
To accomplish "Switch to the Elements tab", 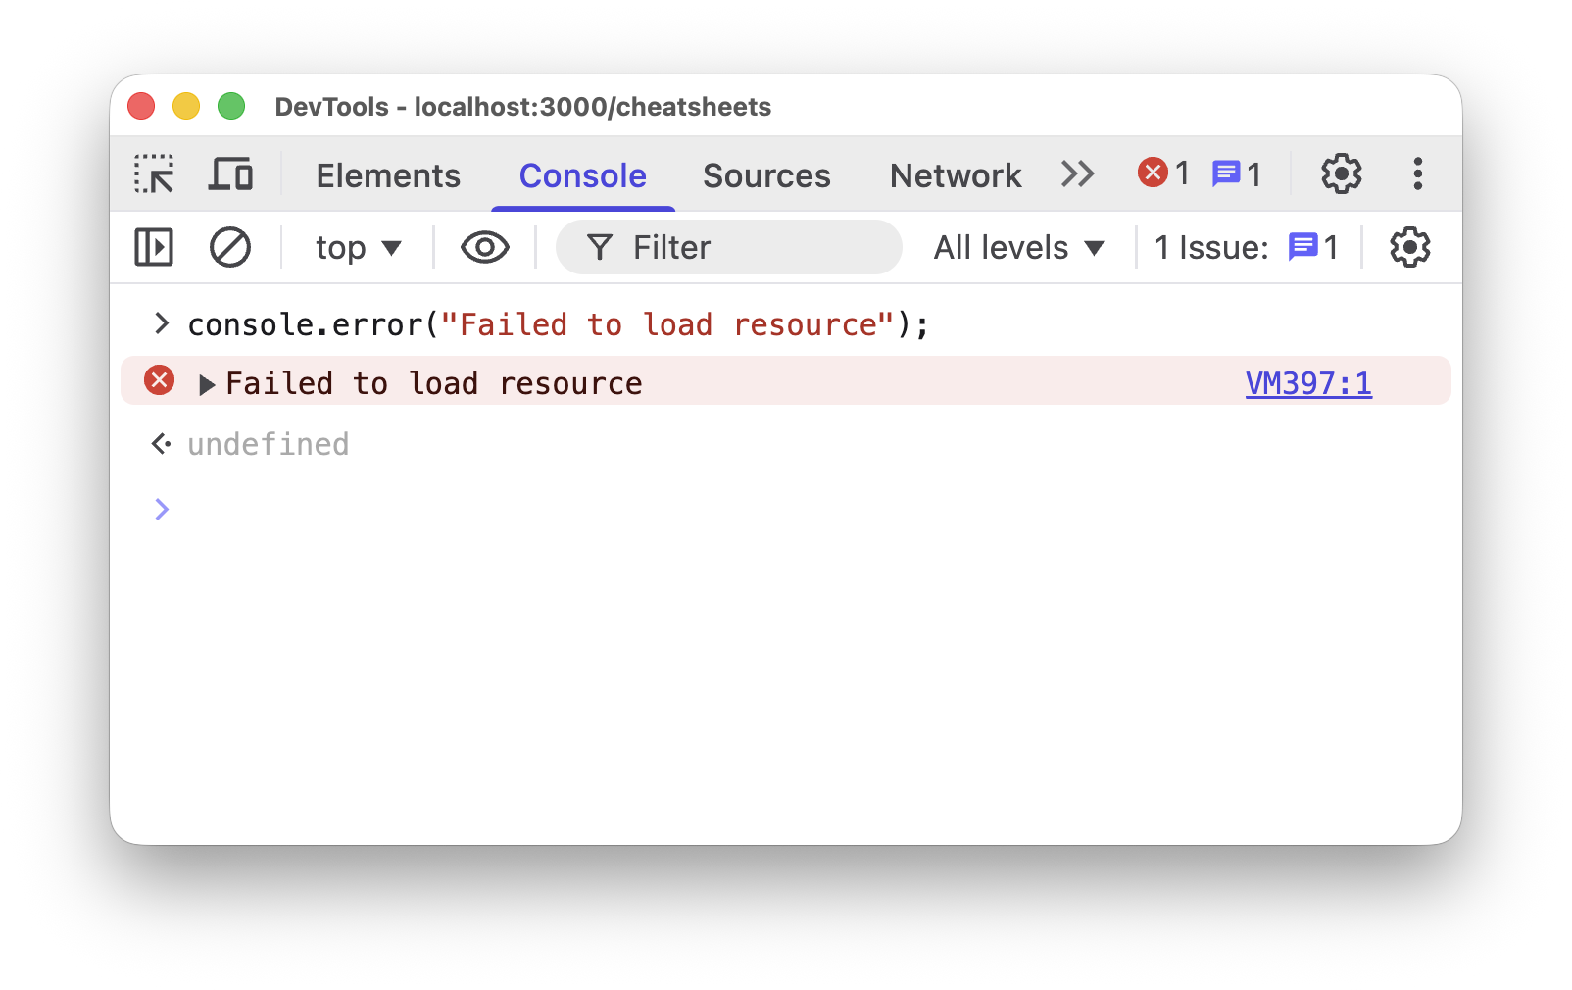I will 388,175.
